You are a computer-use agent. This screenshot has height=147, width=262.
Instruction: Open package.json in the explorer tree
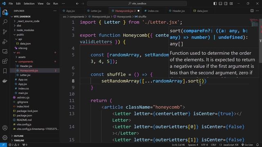point(35,115)
